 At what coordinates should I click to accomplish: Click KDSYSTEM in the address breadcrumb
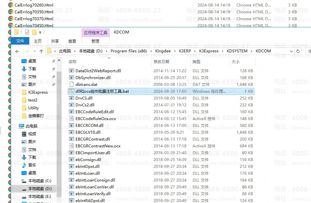pos(237,51)
